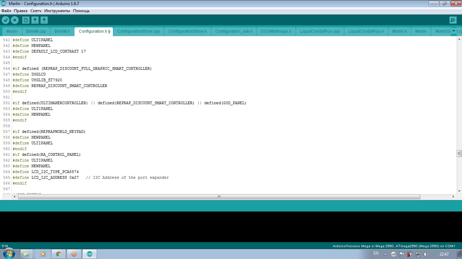Click the '#if defined(RA_CONTROL_PANEL)' line
The height and width of the screenshot is (259, 462).
[x=46, y=154]
